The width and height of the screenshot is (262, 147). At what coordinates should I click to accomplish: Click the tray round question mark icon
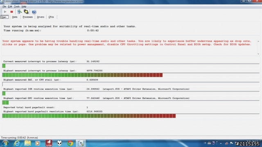point(213,143)
